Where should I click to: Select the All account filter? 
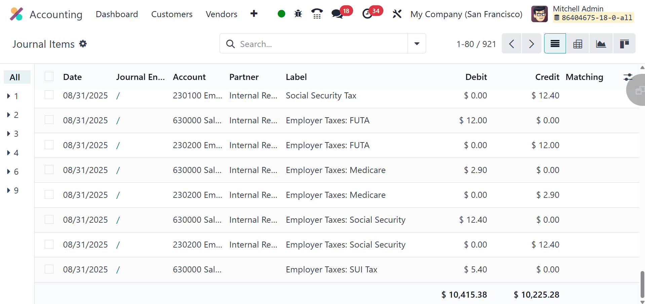pyautogui.click(x=17, y=77)
